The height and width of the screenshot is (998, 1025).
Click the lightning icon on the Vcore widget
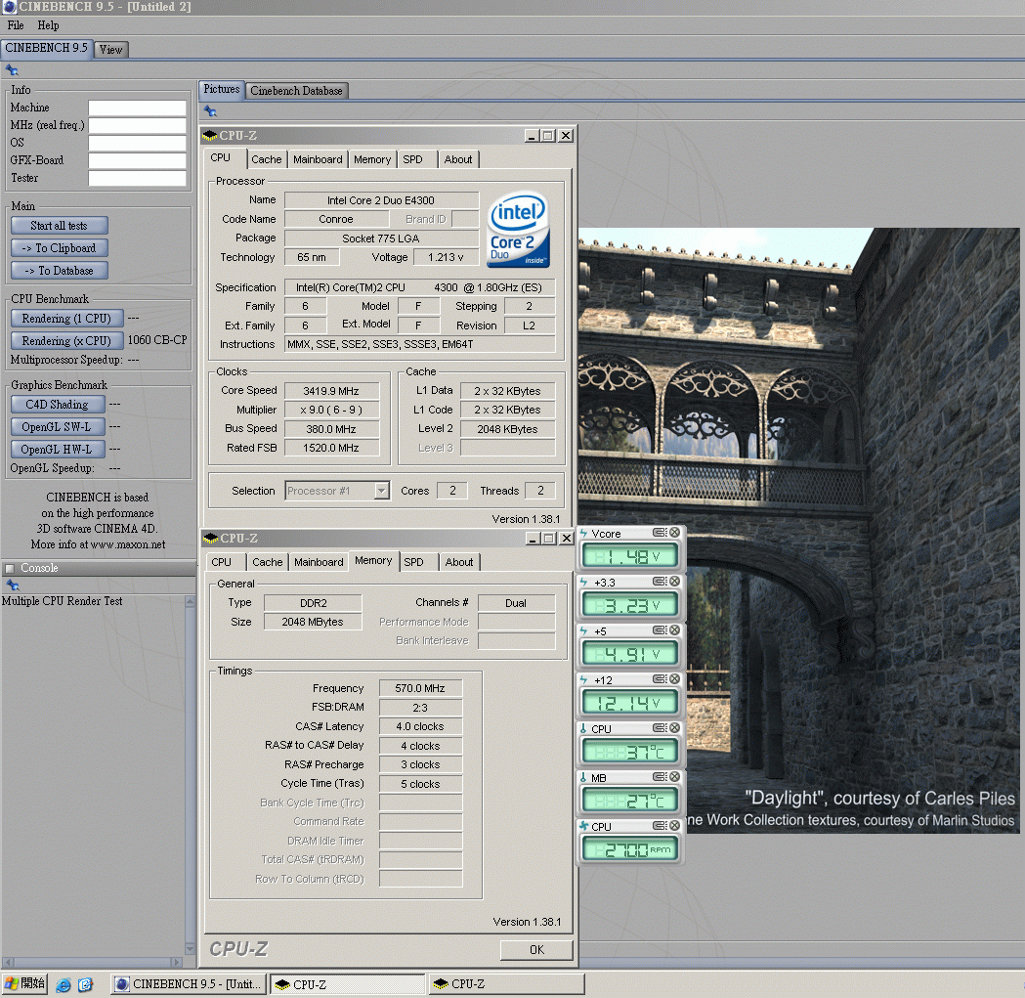point(583,534)
